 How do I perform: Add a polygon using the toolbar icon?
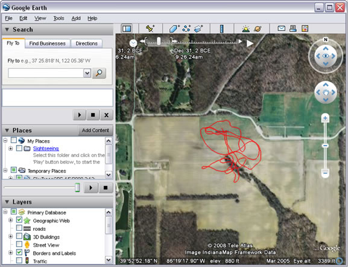pyautogui.click(x=174, y=28)
